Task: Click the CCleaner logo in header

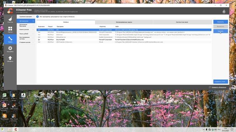Action: [10, 11]
